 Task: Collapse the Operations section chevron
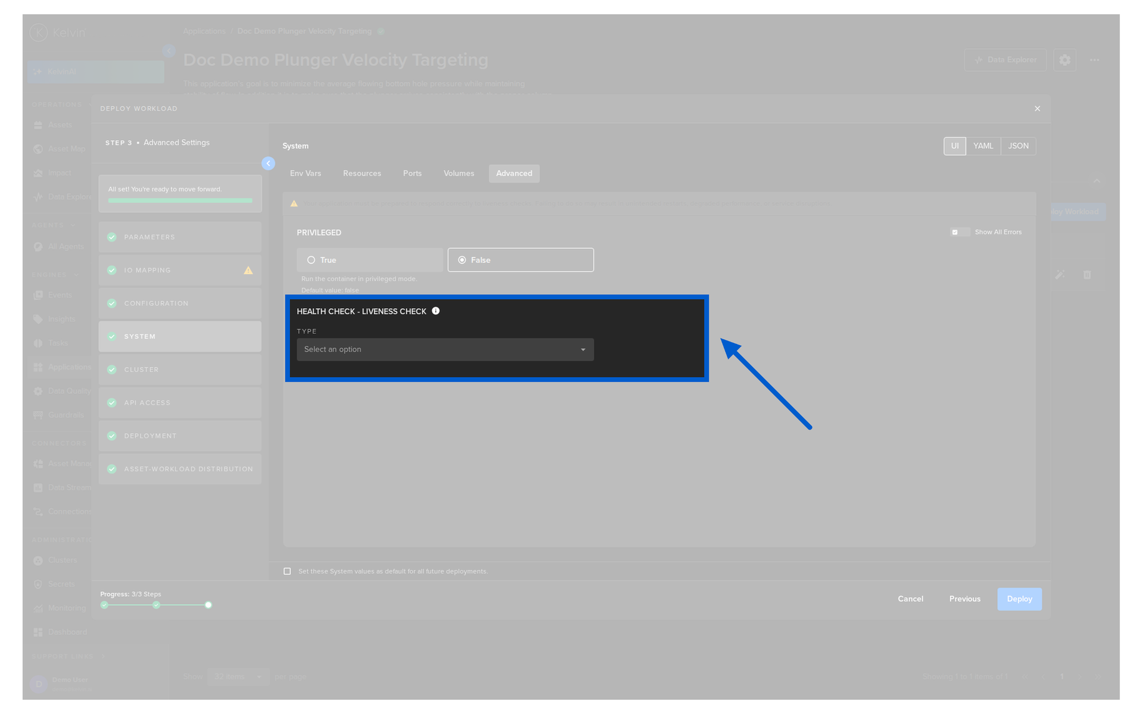click(90, 105)
